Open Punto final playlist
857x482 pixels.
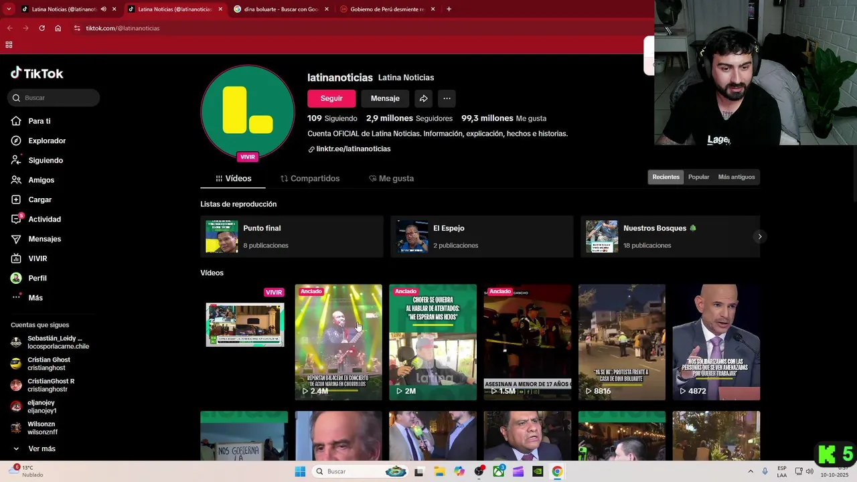click(x=292, y=236)
